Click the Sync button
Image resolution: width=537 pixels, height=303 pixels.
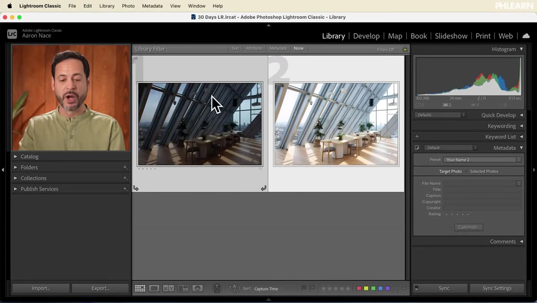click(x=444, y=288)
